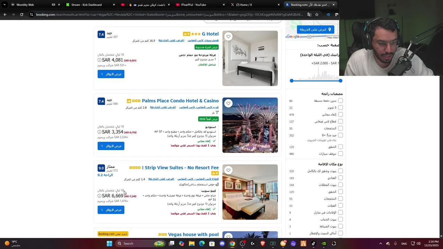Open Palms Place Condo Hotel & Casino link

[x=180, y=101]
